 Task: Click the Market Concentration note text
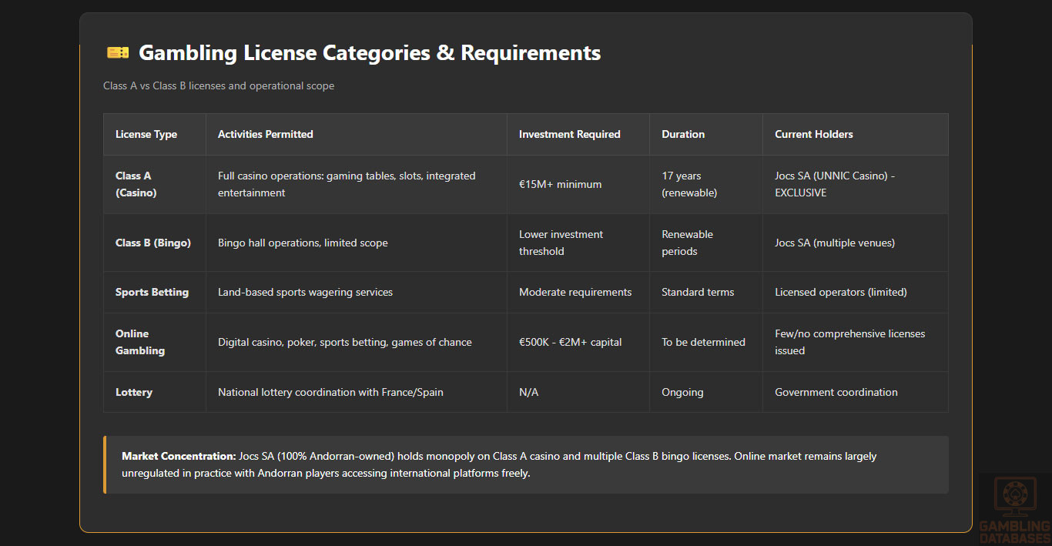[x=499, y=464]
